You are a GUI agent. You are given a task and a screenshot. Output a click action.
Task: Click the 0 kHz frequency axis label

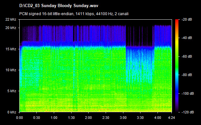tap(12, 112)
